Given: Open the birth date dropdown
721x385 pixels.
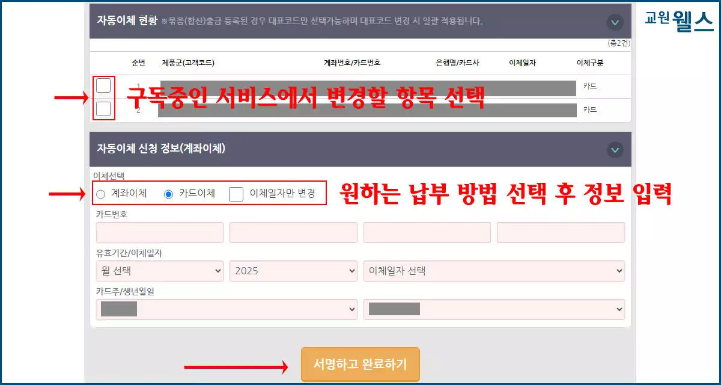Looking at the screenshot, I should click(494, 309).
